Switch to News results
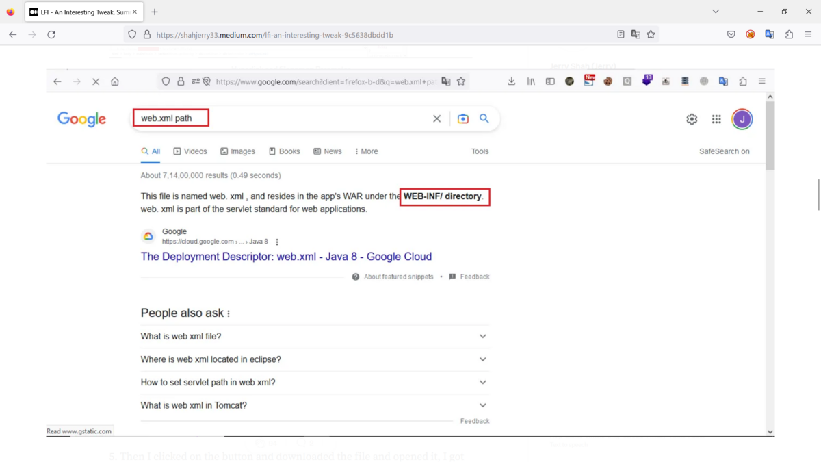Viewport: 821px width, 462px height. 328,151
